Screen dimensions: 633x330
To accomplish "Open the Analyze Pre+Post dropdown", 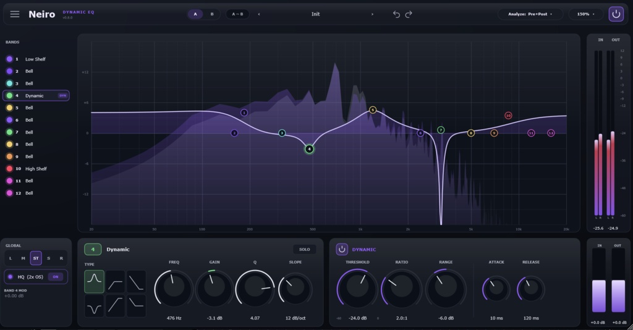I will coord(530,14).
